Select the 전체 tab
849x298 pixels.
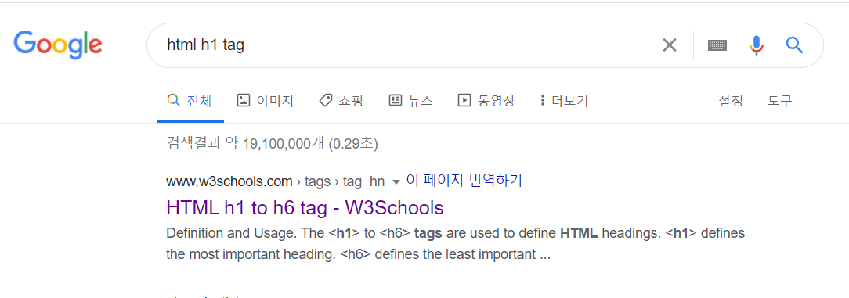pos(190,101)
